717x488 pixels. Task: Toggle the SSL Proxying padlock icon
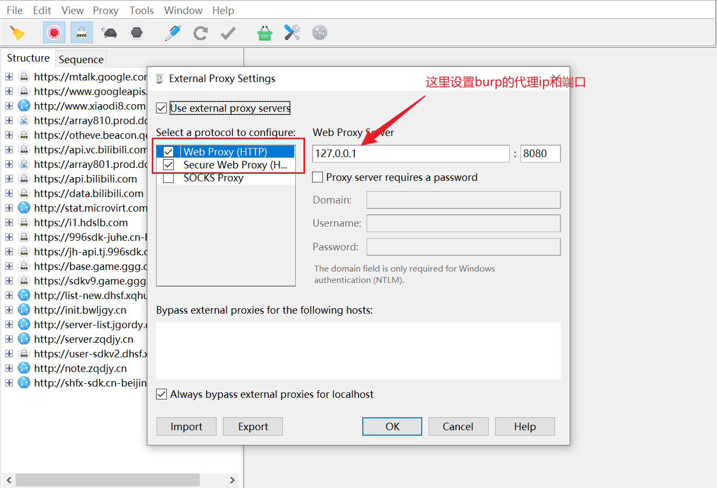coord(82,33)
